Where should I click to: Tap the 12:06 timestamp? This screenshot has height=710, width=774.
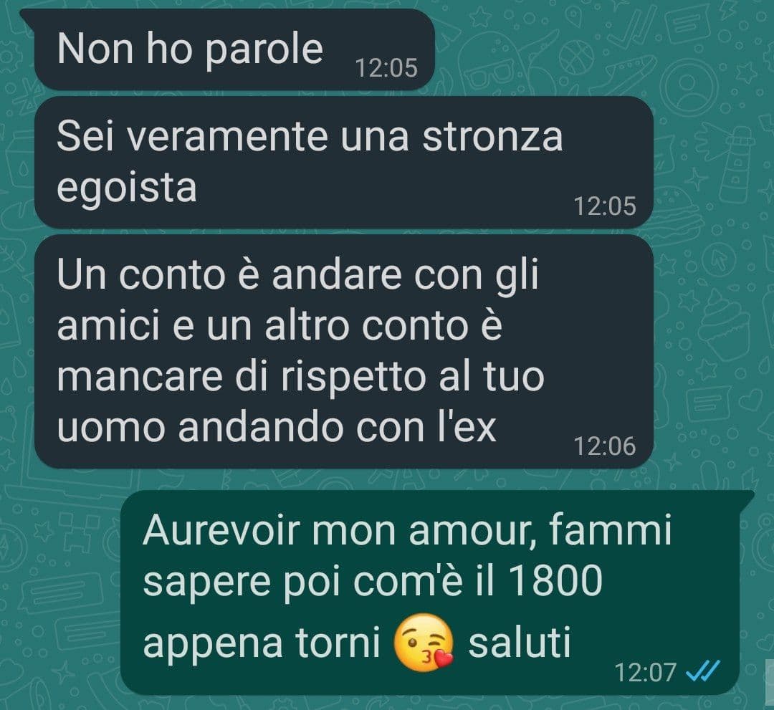(x=605, y=446)
